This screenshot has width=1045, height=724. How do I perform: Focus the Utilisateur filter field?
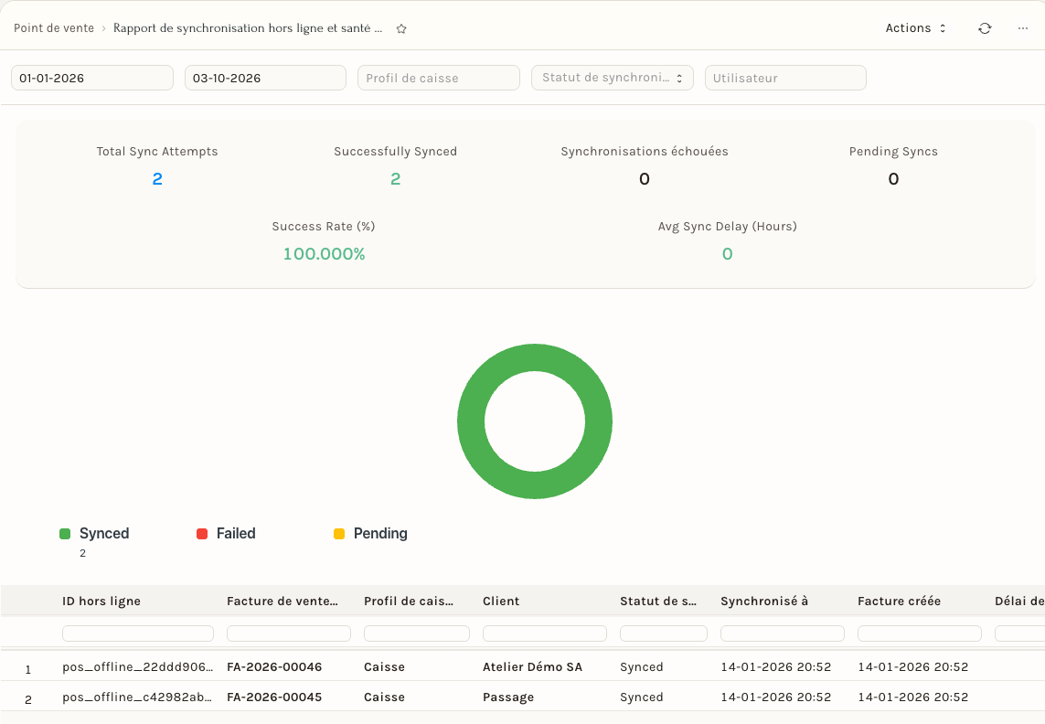(x=785, y=78)
